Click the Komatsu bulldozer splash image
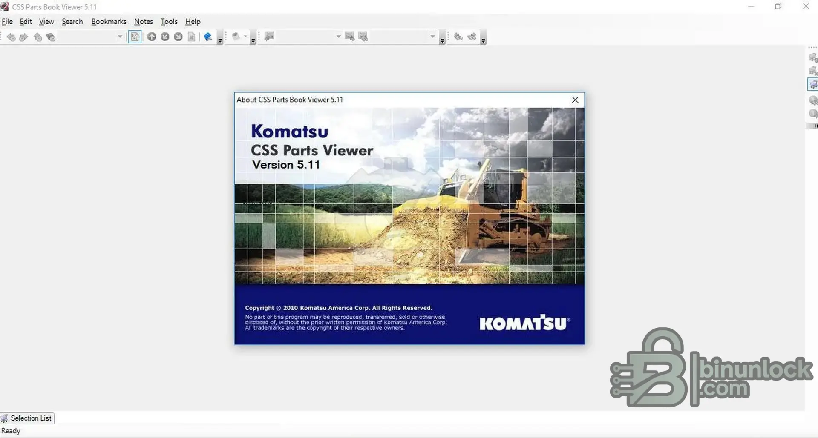The image size is (818, 438). (409, 196)
